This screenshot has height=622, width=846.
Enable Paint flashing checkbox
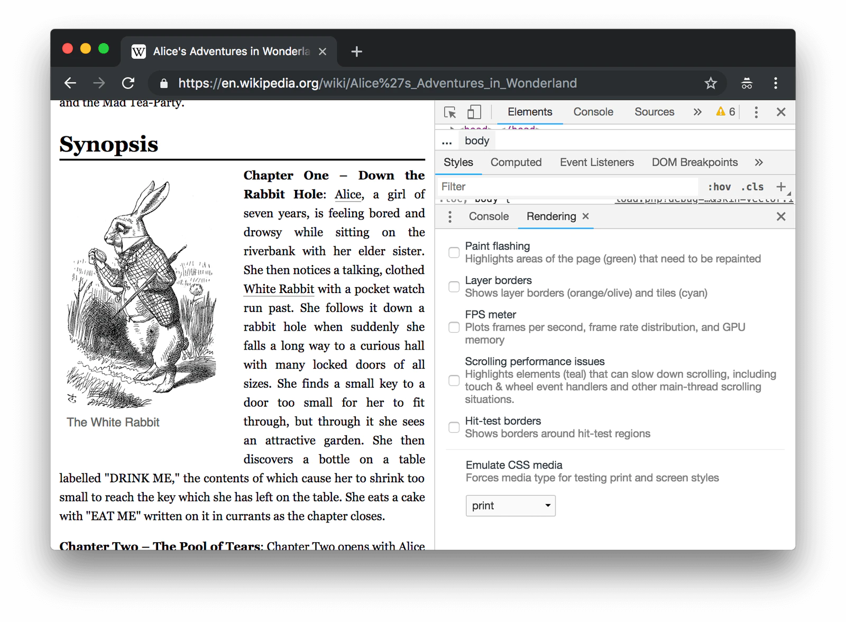pyautogui.click(x=454, y=252)
